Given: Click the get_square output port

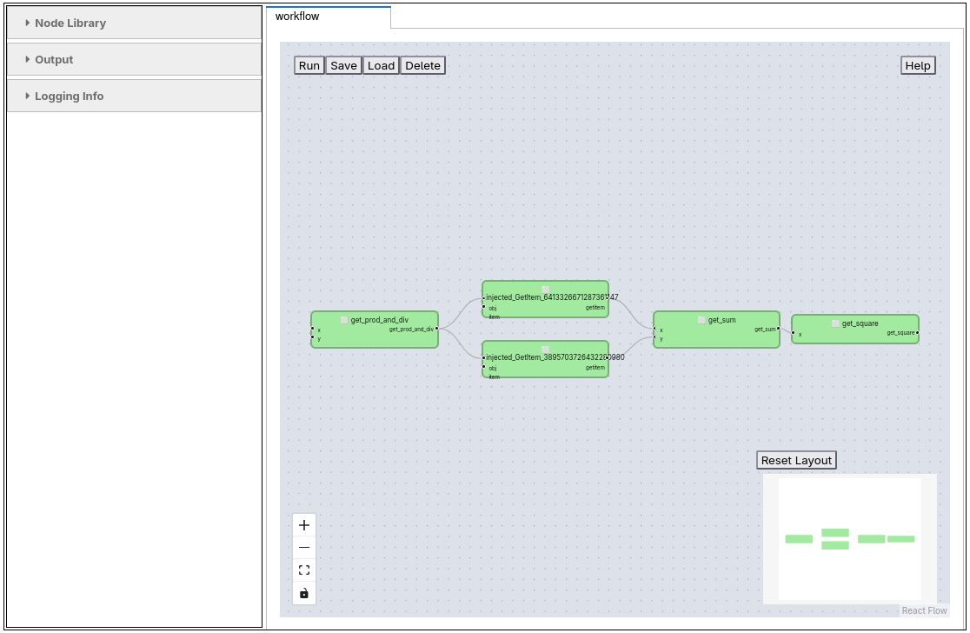Looking at the screenshot, I should coord(918,333).
